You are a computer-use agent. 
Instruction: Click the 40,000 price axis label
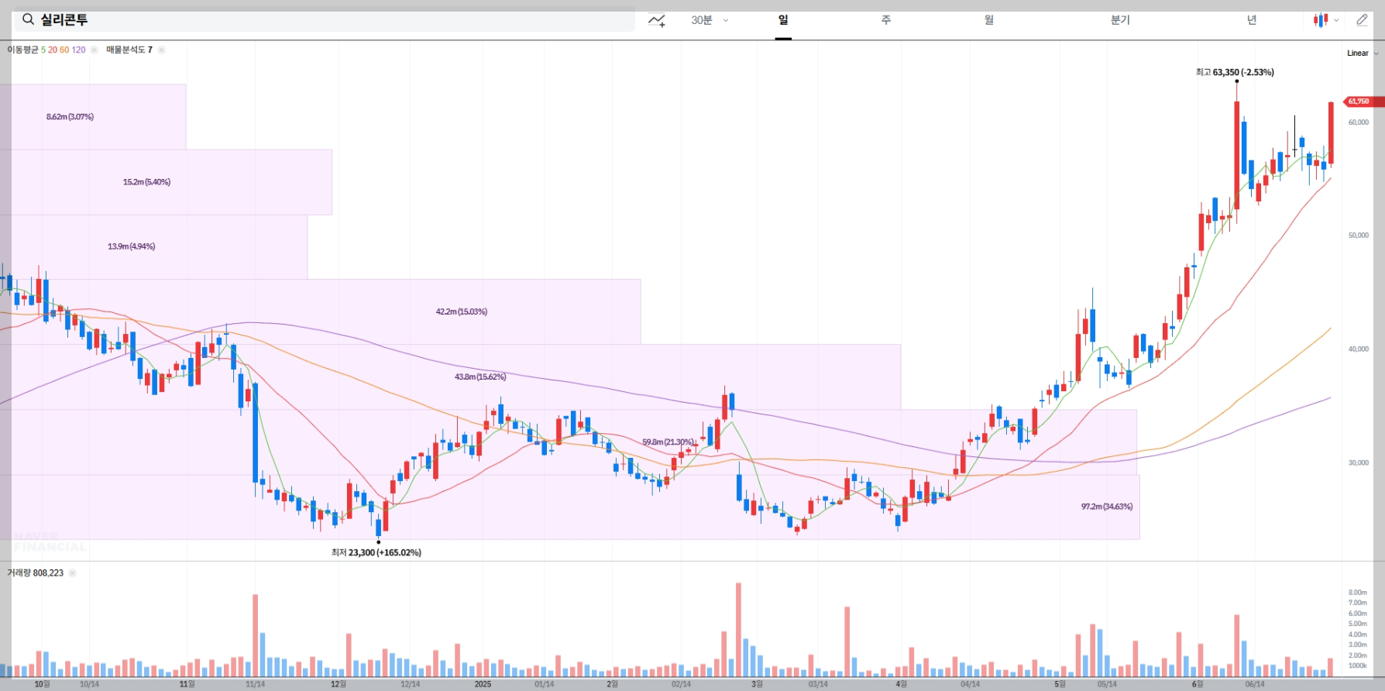point(1359,349)
